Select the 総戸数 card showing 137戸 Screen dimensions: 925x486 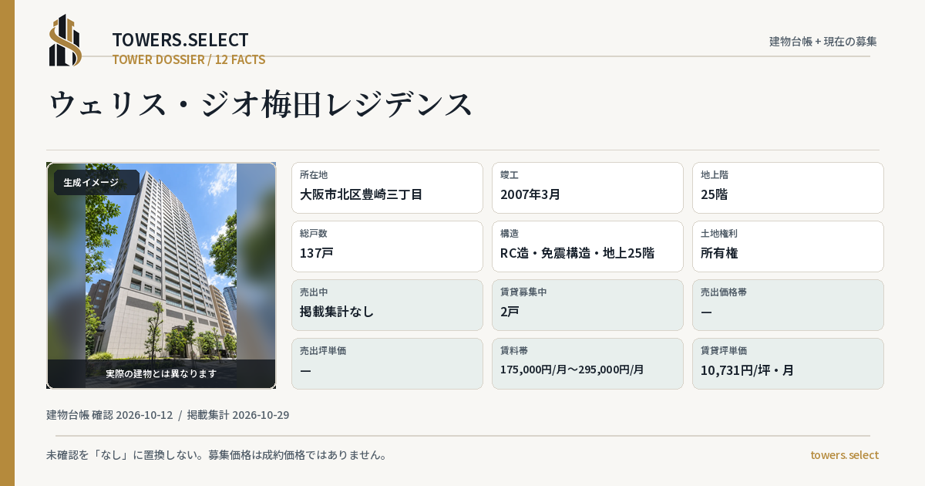pos(387,246)
